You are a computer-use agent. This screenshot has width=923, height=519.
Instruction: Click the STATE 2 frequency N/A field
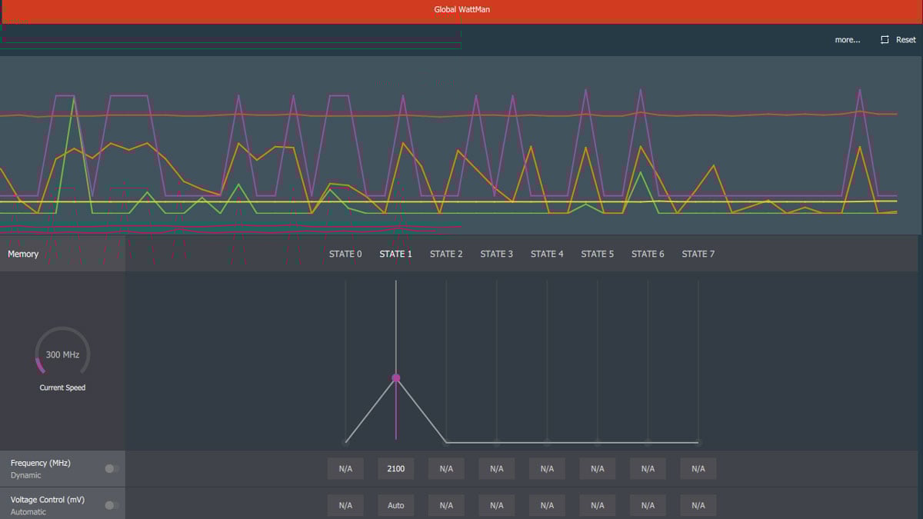[x=446, y=468]
